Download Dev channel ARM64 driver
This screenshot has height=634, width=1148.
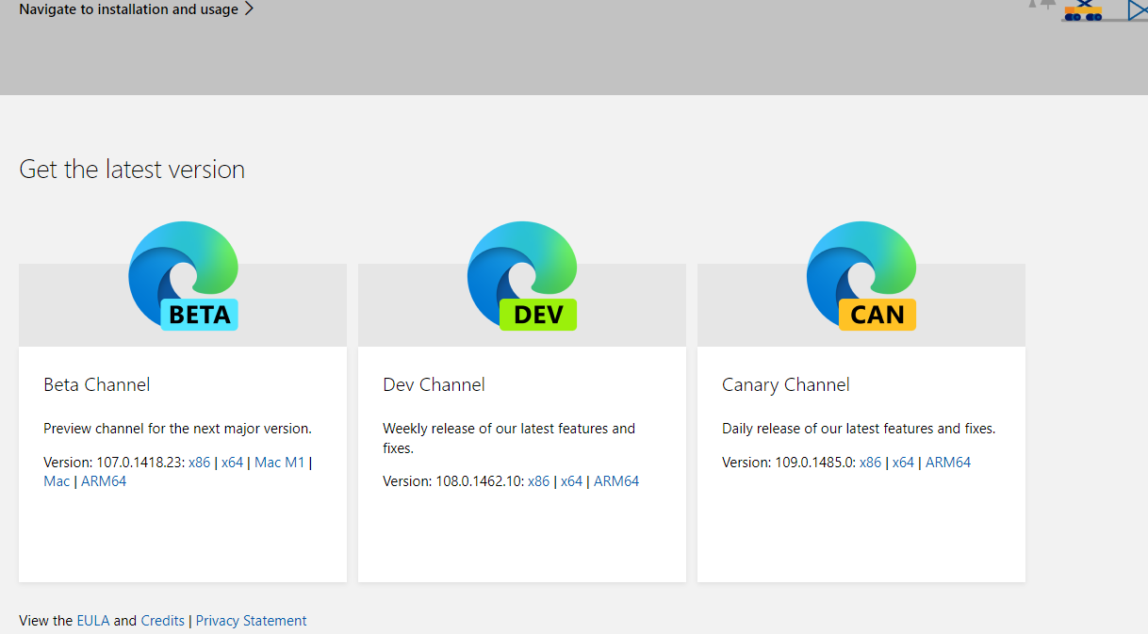(616, 481)
